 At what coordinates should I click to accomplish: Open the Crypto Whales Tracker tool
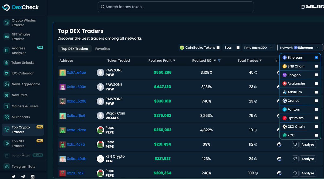[23, 23]
